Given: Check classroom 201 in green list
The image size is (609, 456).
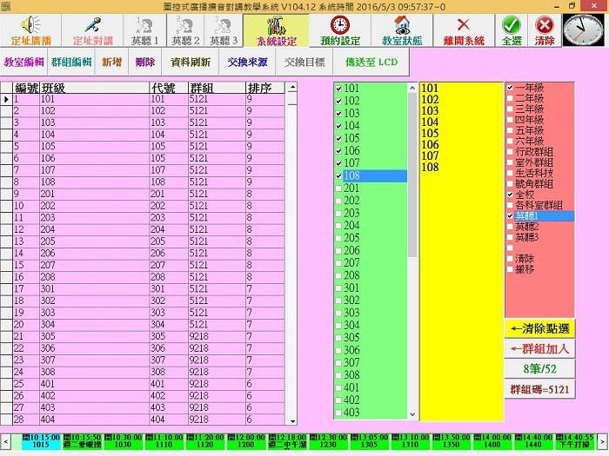Looking at the screenshot, I should 338,188.
